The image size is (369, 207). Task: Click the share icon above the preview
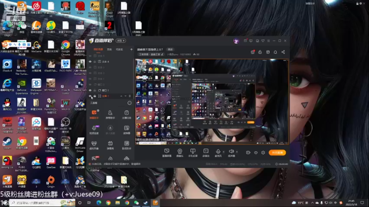pos(283,52)
